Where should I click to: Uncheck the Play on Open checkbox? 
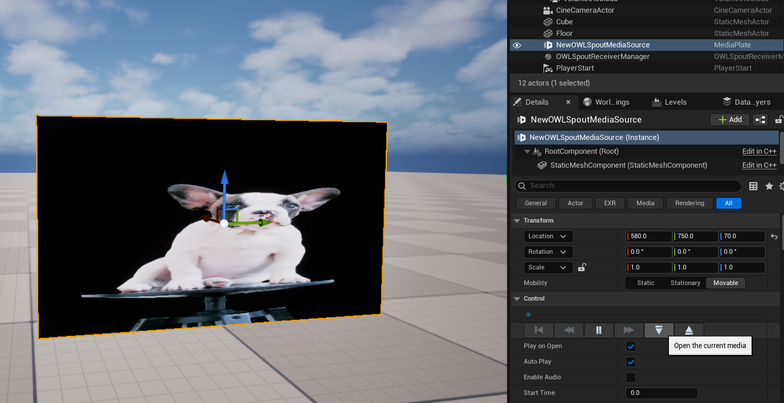(x=631, y=346)
